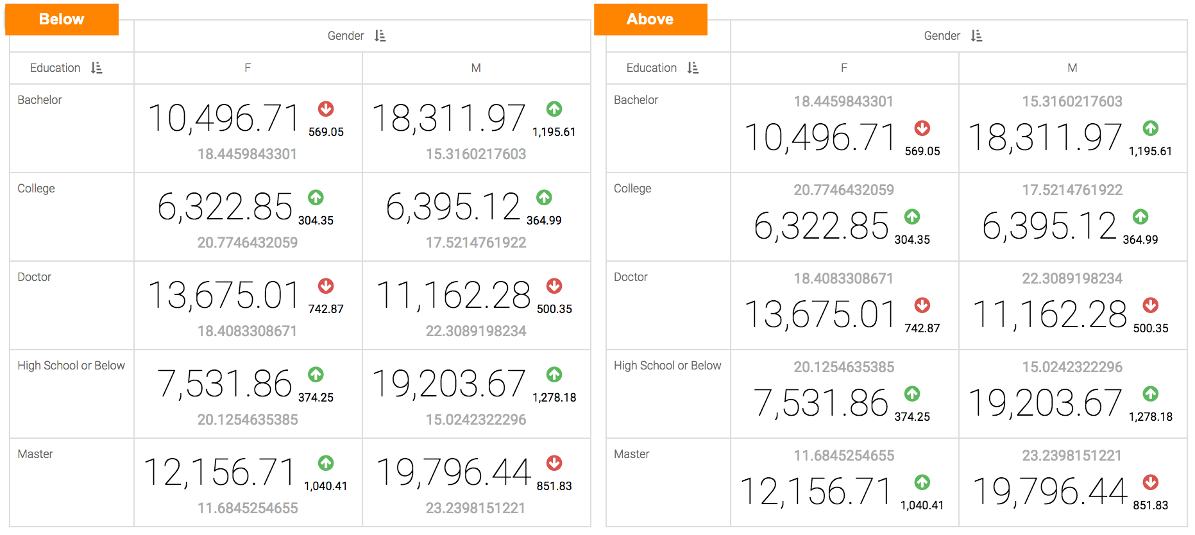Click green up arrow beside 1,195.61 in Below table
The image size is (1195, 535).
coord(554,109)
